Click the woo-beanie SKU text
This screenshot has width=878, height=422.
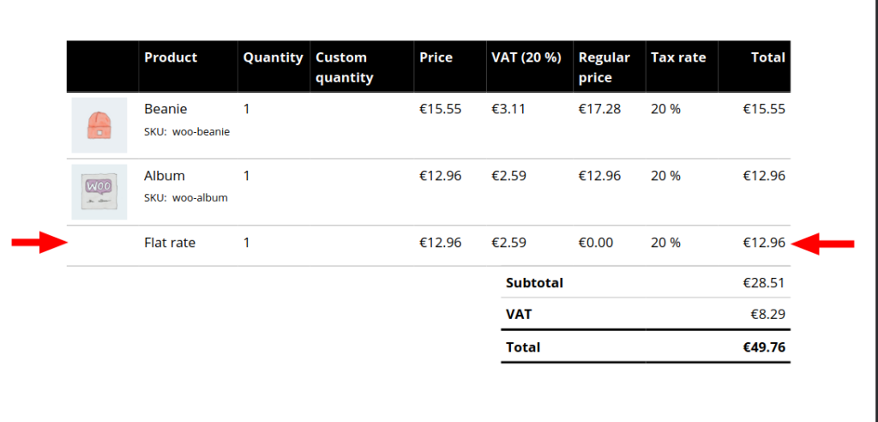pos(201,132)
